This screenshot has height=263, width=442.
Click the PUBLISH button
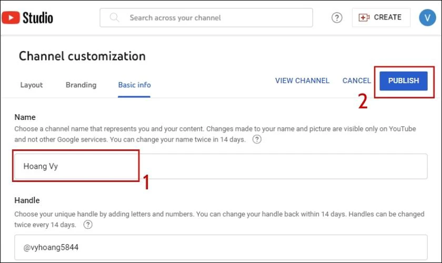pyautogui.click(x=404, y=81)
